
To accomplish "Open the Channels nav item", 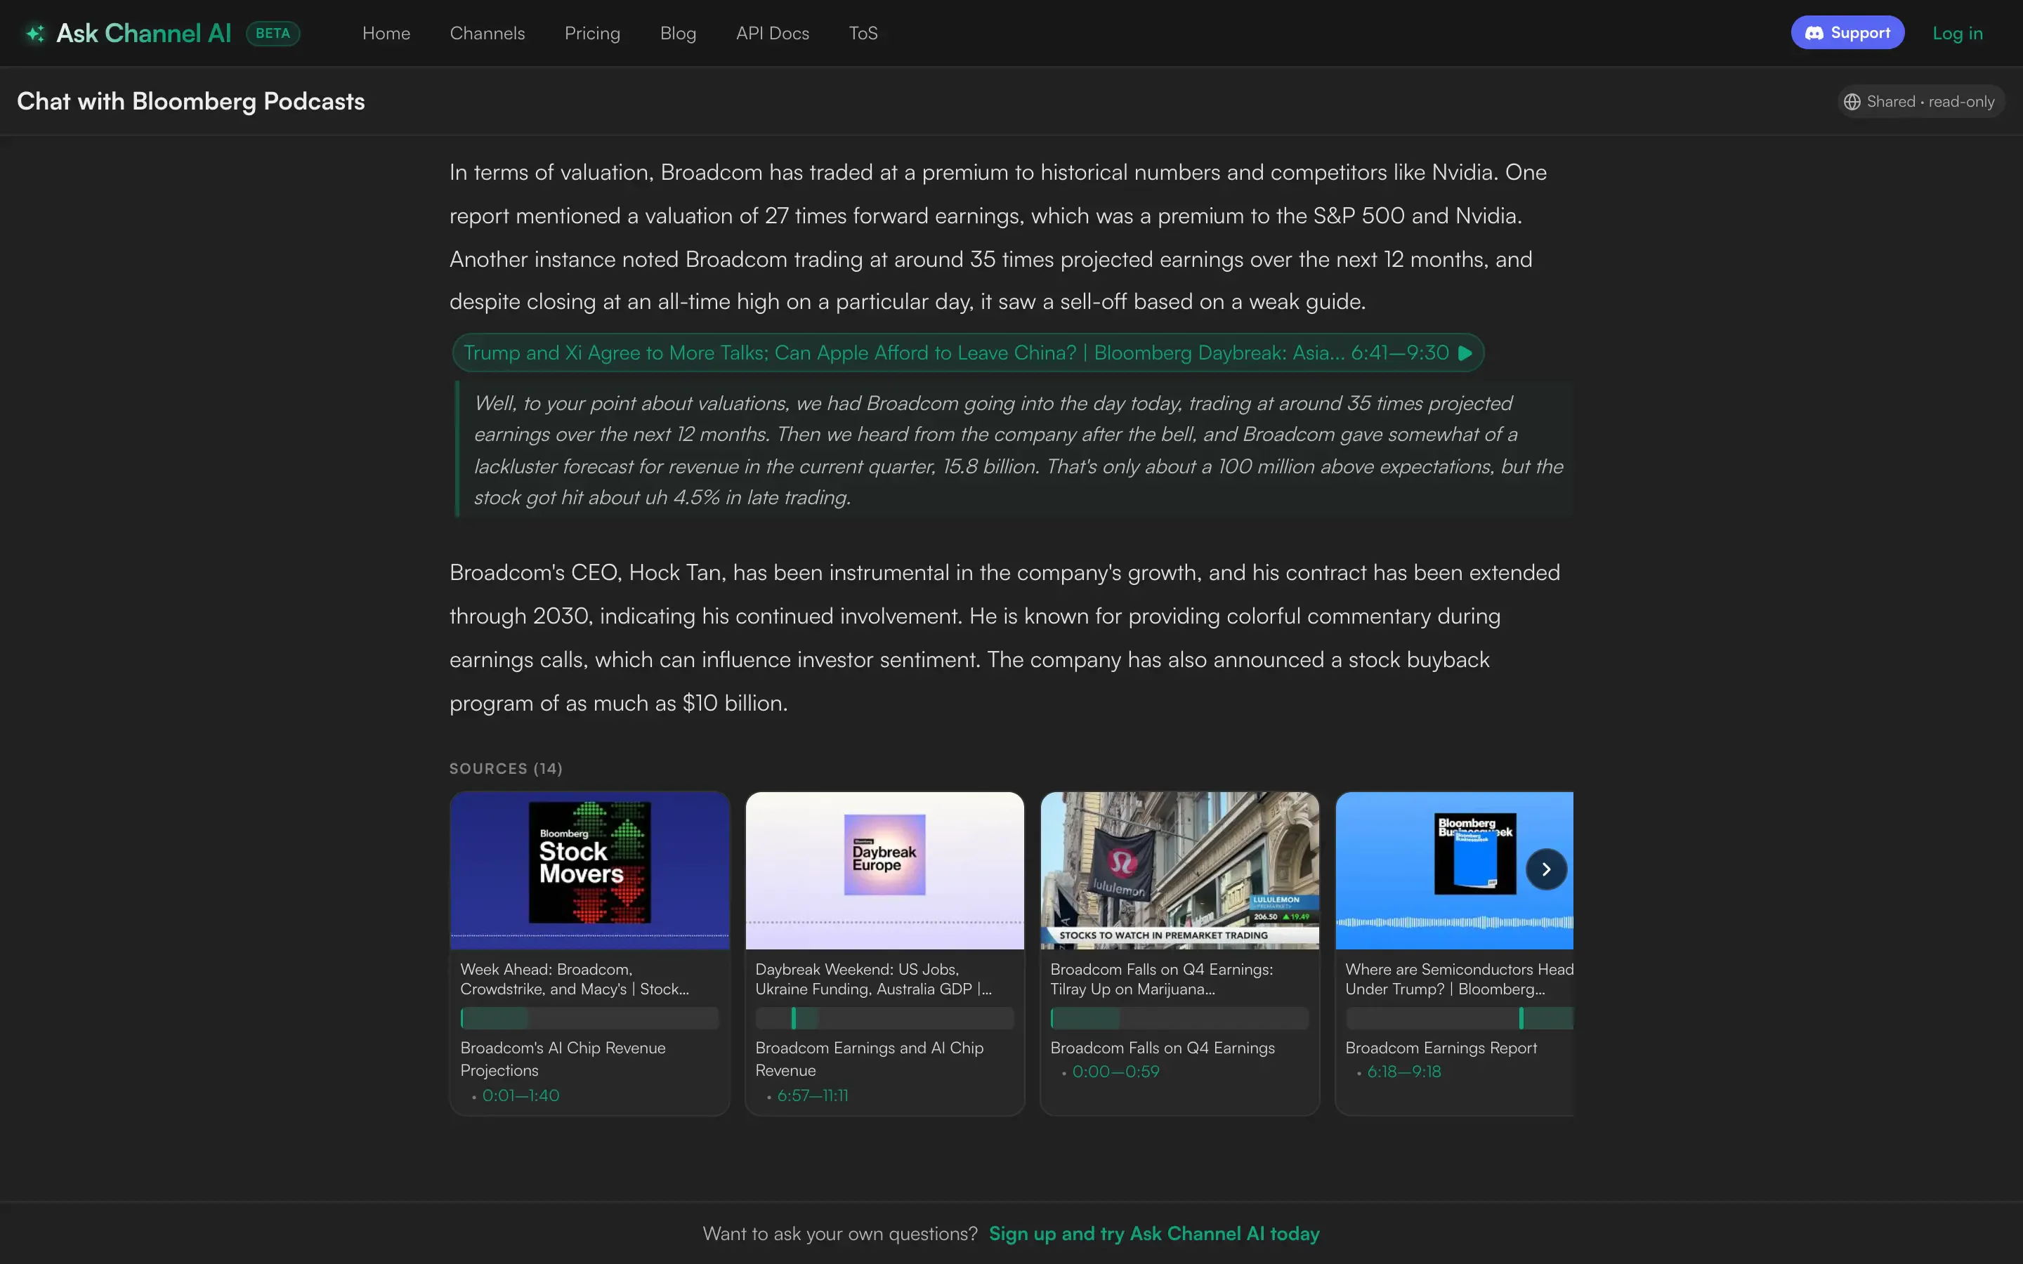I will [487, 34].
